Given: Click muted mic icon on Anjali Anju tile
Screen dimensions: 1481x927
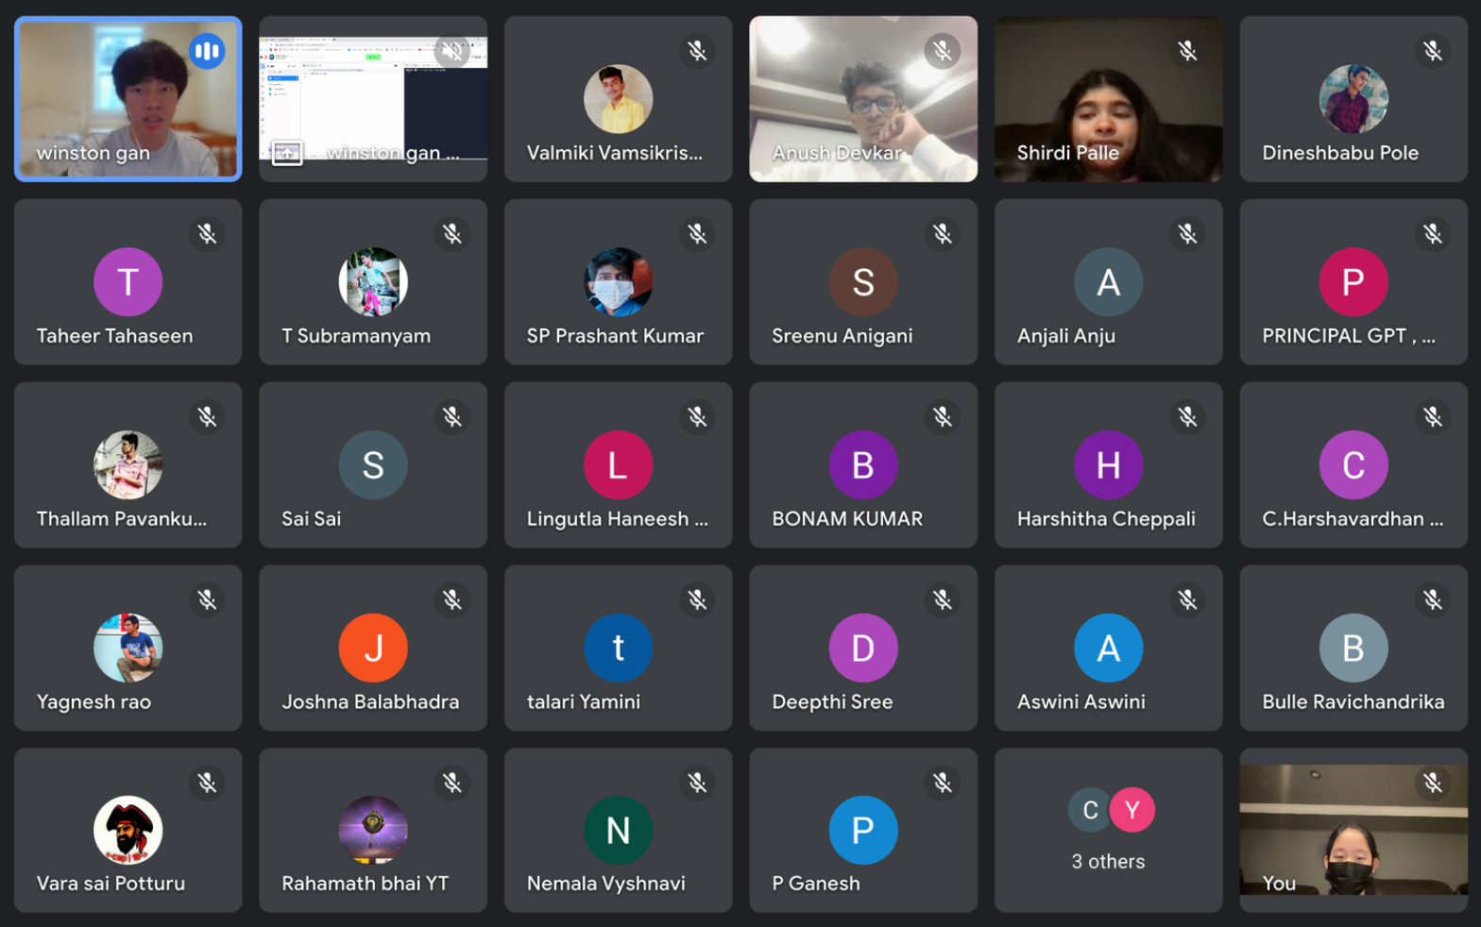Looking at the screenshot, I should [1187, 234].
